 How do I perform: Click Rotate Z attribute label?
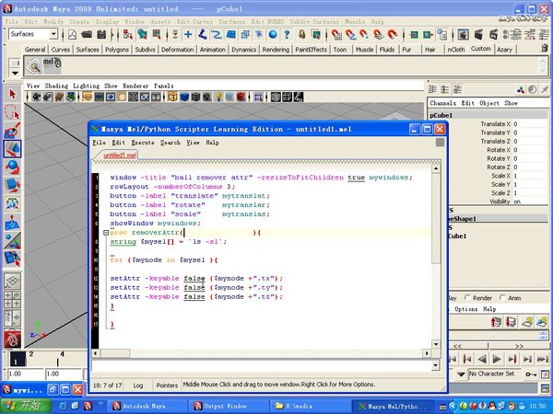tap(499, 167)
